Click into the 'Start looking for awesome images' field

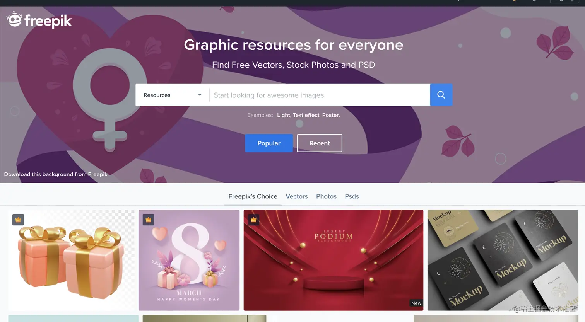coord(320,95)
